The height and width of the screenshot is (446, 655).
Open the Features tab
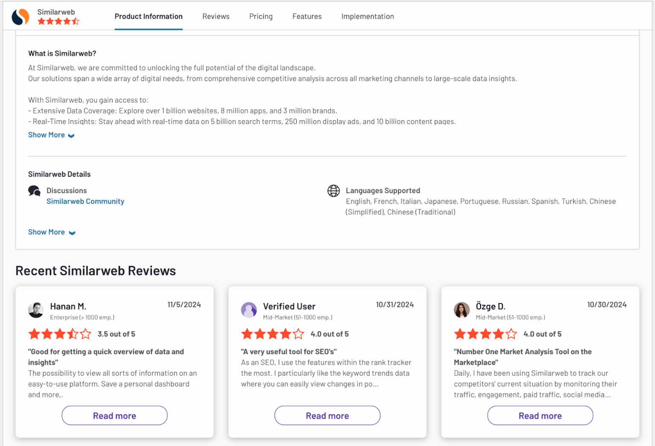coord(307,16)
